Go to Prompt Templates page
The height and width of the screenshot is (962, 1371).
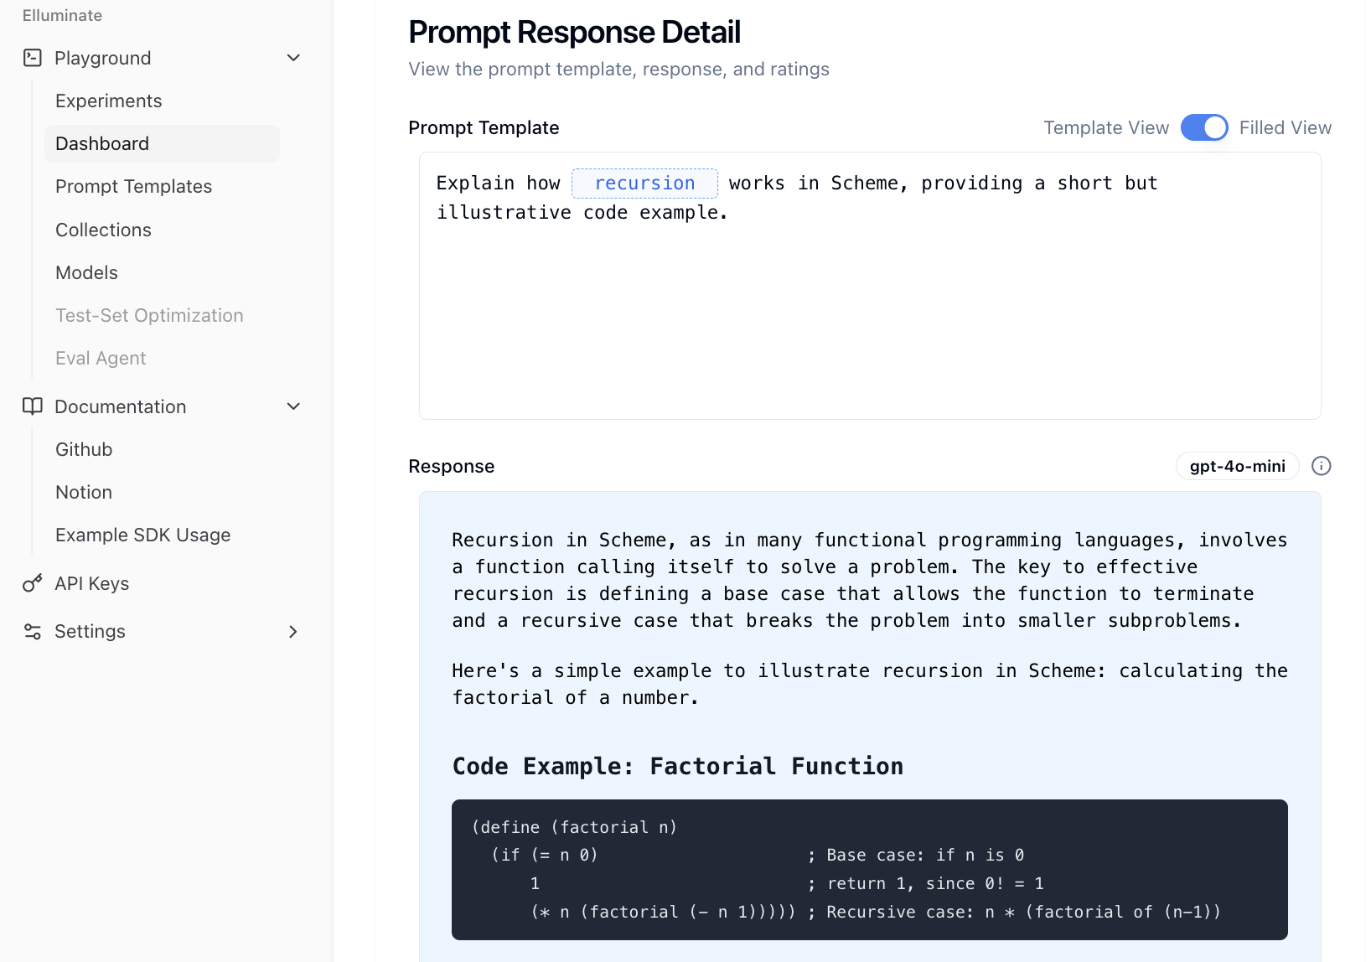134,186
